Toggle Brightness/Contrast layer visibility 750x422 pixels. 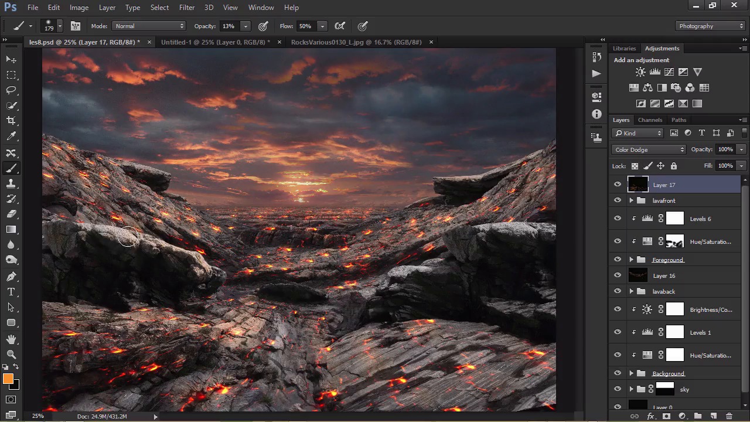tap(618, 309)
